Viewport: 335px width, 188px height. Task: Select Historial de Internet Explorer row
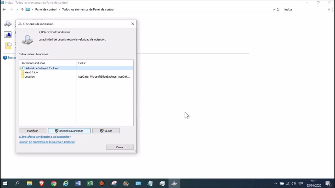[x=76, y=68]
